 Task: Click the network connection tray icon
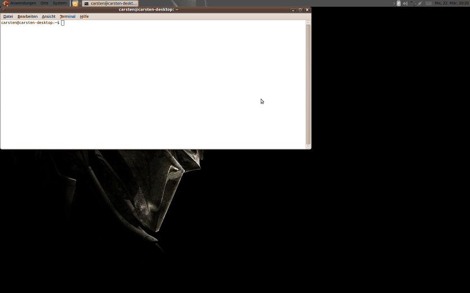click(413, 3)
